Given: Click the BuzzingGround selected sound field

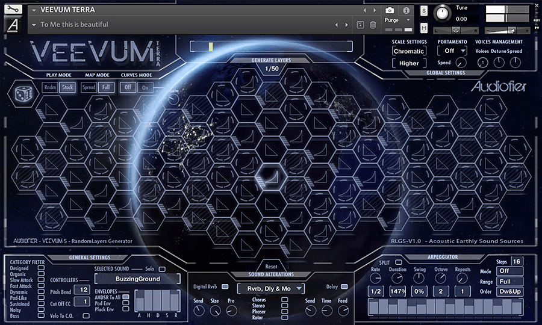Looking at the screenshot, I should pyautogui.click(x=137, y=279).
